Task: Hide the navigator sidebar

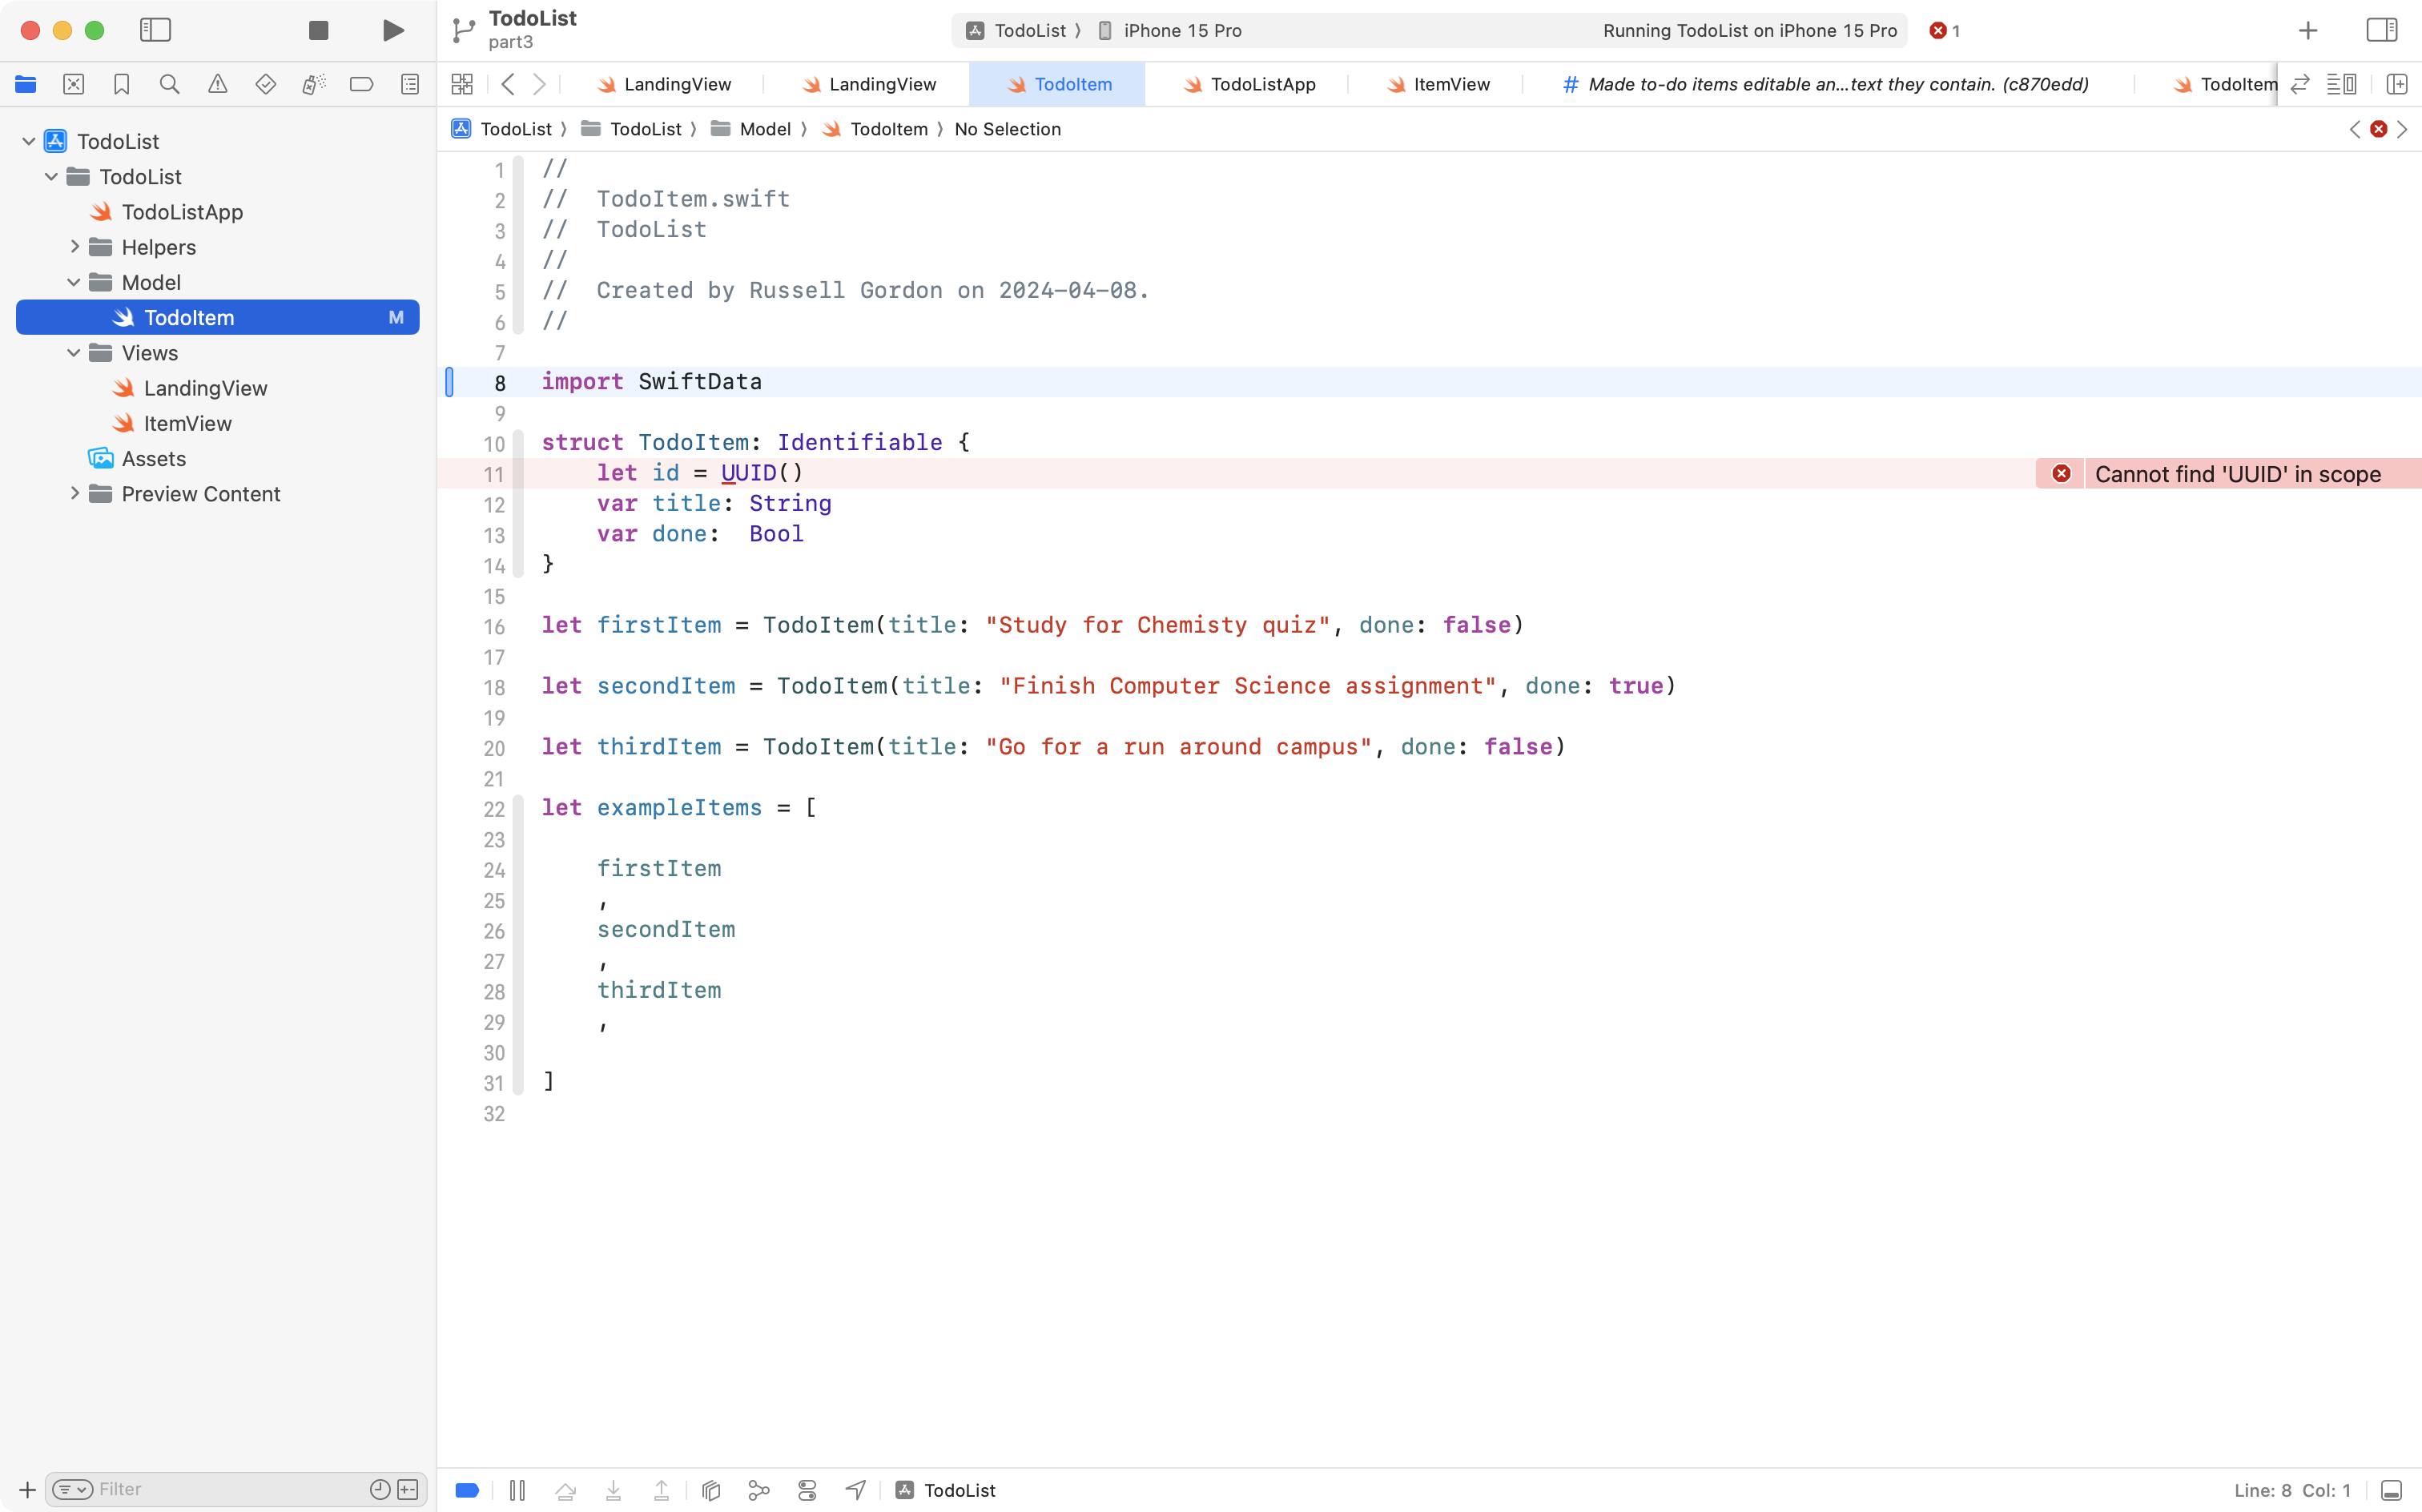Action: pyautogui.click(x=156, y=30)
